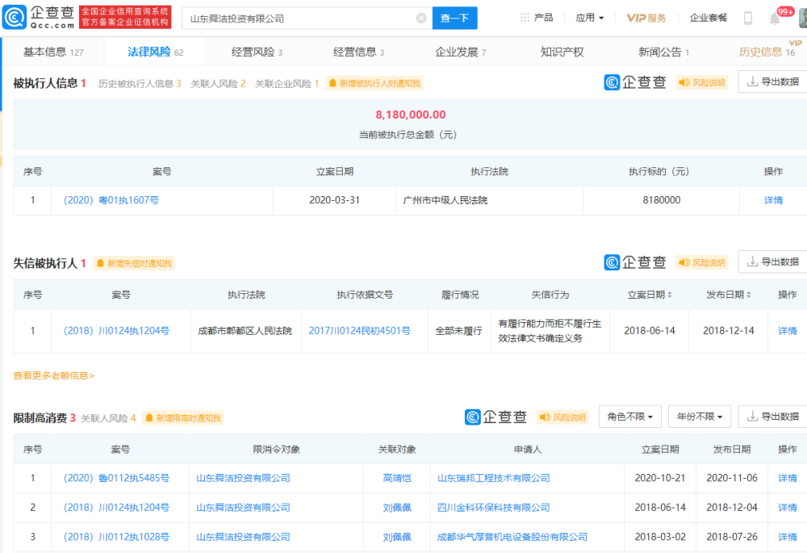
Task: Enable 新增失信时通知我 alert
Action: [134, 264]
